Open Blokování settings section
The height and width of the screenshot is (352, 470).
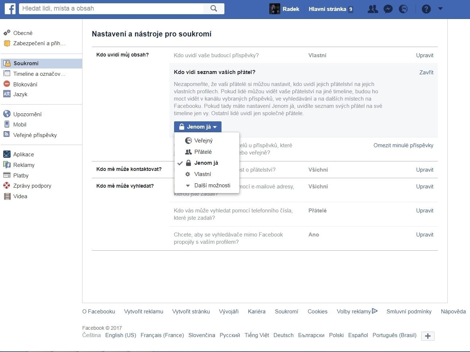point(25,84)
